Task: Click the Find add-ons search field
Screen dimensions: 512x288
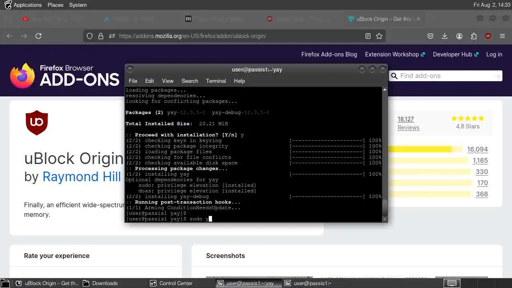Action: coord(446,76)
